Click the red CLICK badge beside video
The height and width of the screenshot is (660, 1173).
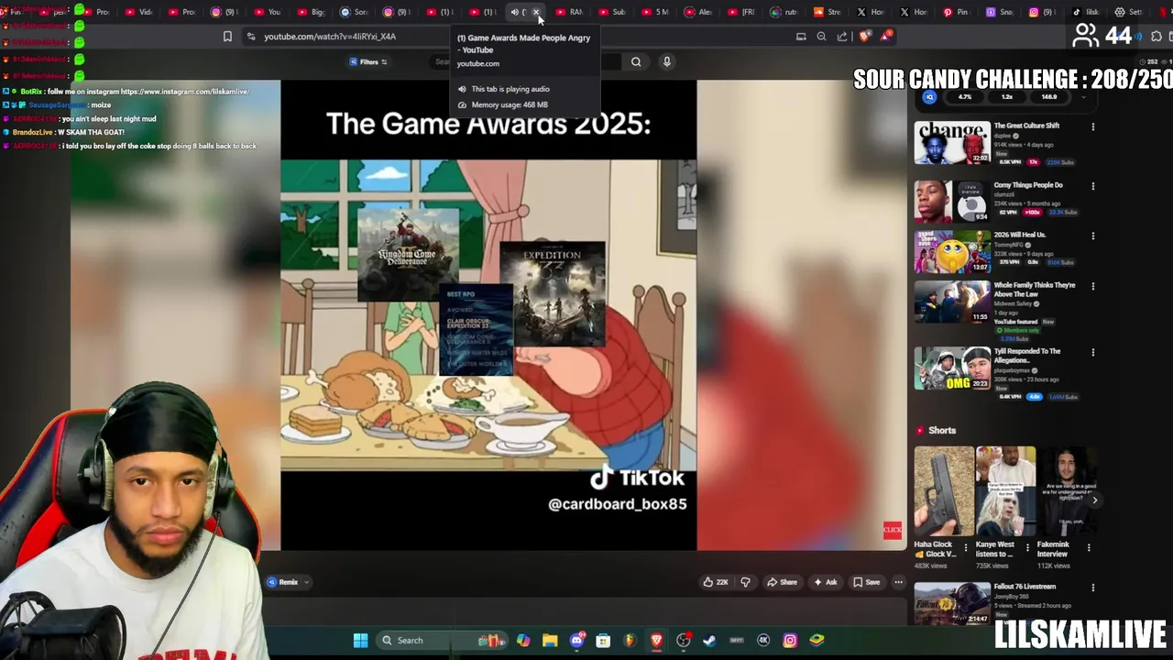tap(893, 530)
